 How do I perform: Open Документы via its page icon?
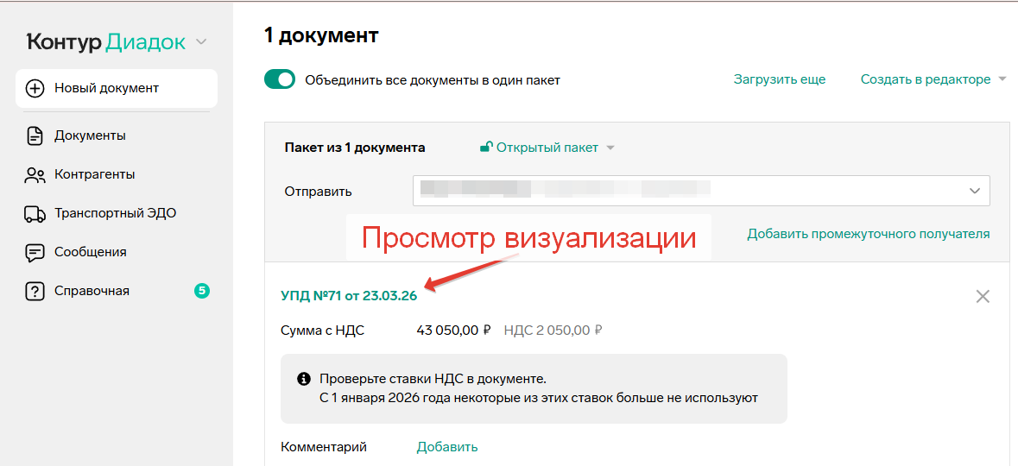pyautogui.click(x=35, y=136)
